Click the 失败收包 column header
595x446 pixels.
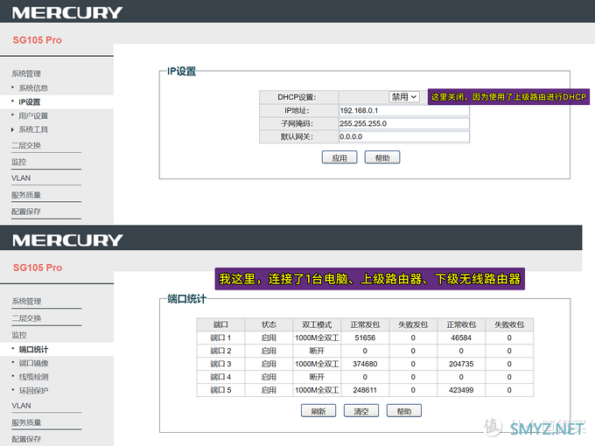pos(509,324)
